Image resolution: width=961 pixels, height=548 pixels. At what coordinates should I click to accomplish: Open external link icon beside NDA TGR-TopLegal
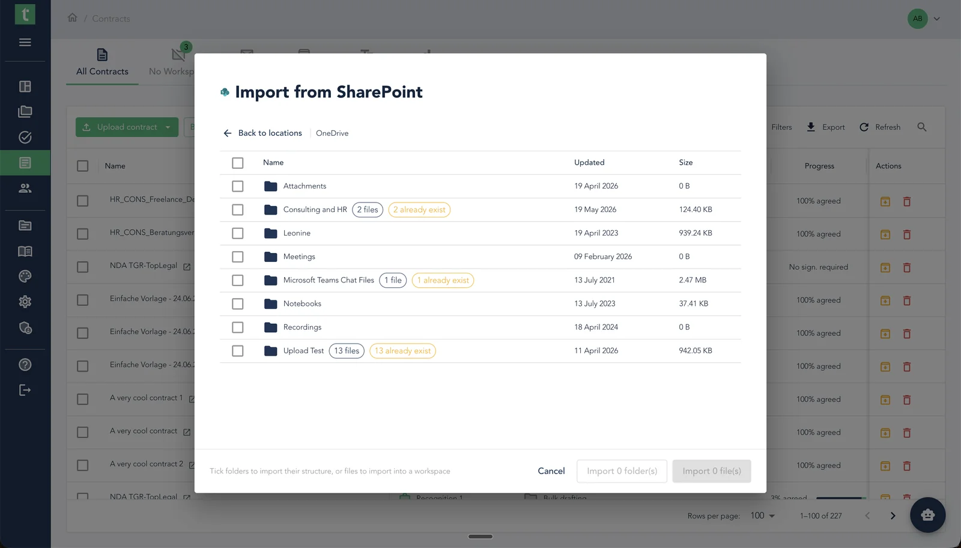[x=187, y=267]
